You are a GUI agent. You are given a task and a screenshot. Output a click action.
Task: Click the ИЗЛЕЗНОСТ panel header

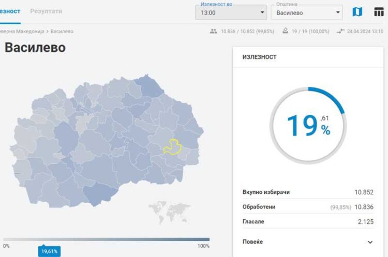pos(260,57)
